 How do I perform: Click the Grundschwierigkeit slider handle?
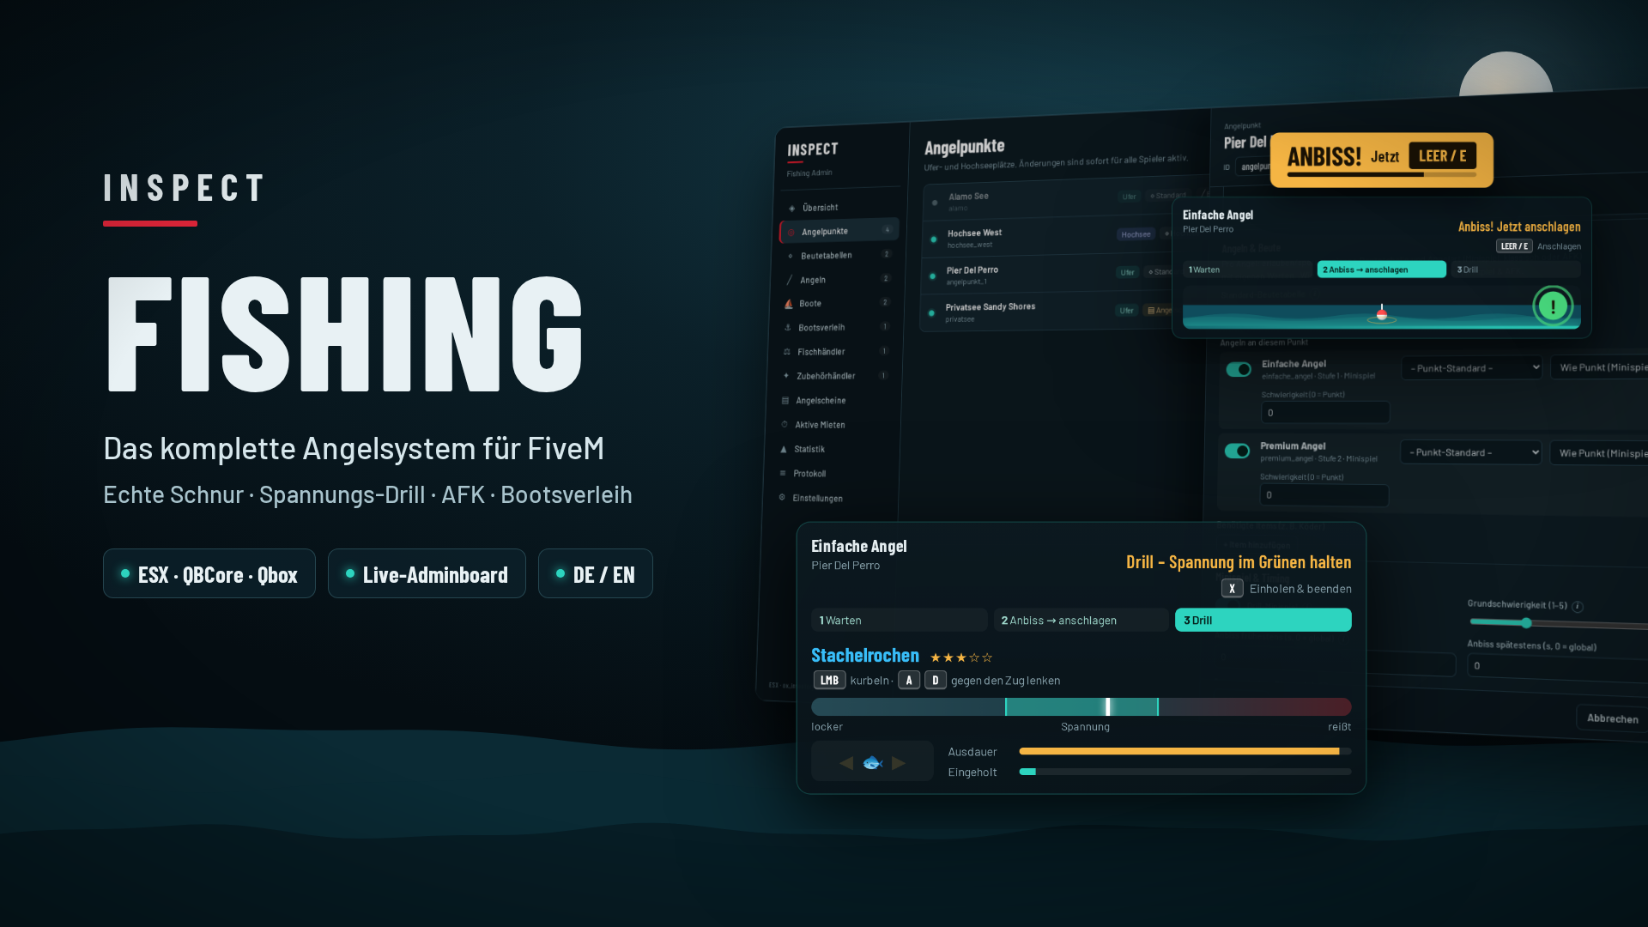(1526, 623)
